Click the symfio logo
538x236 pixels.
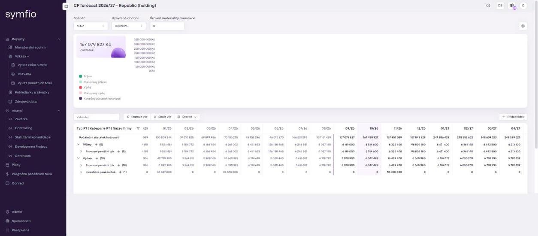(21, 15)
